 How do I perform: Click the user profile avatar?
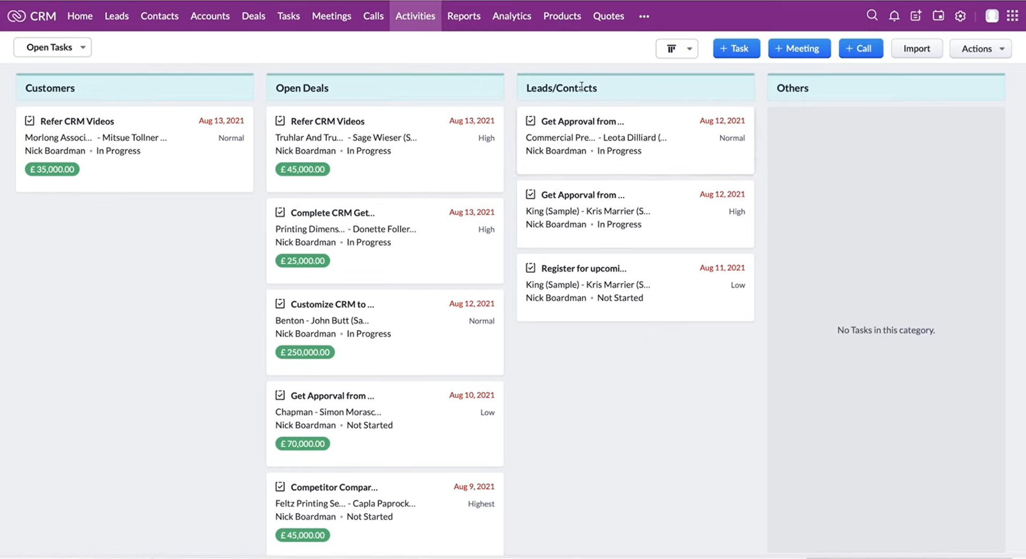991,16
